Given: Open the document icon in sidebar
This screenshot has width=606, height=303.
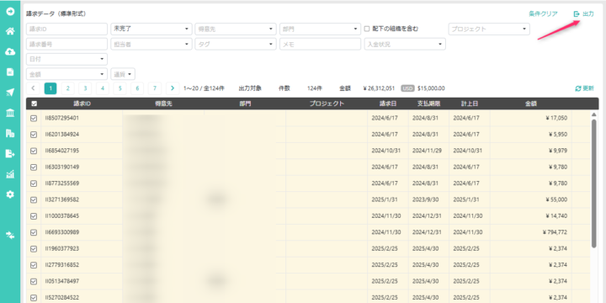Looking at the screenshot, I should (x=10, y=72).
